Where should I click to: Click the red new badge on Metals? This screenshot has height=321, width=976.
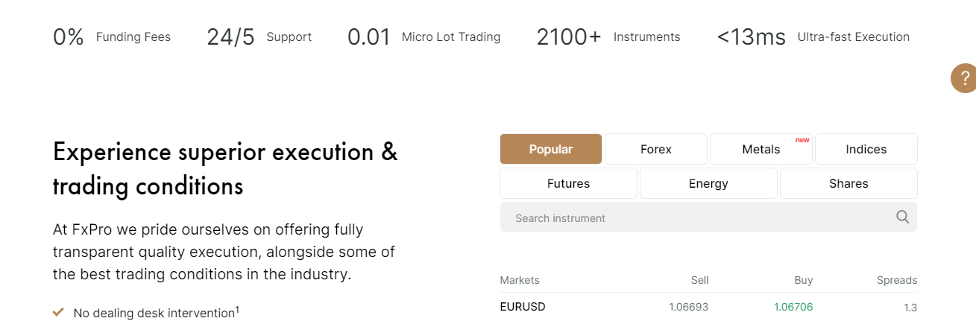(x=802, y=140)
